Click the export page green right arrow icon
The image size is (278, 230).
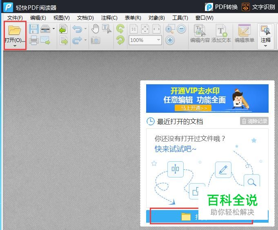64,40
